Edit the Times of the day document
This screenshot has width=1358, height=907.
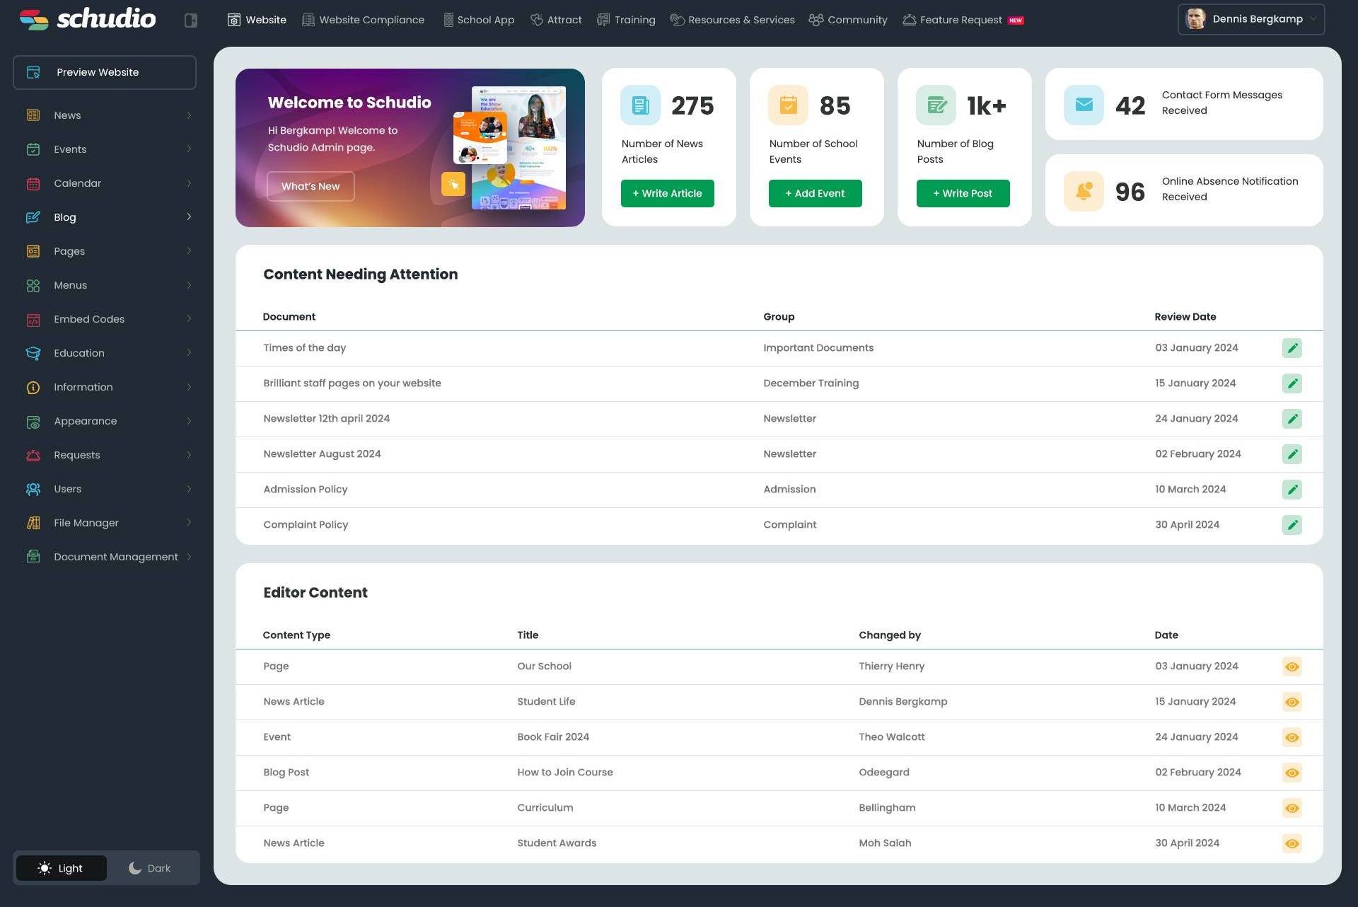coord(1292,348)
